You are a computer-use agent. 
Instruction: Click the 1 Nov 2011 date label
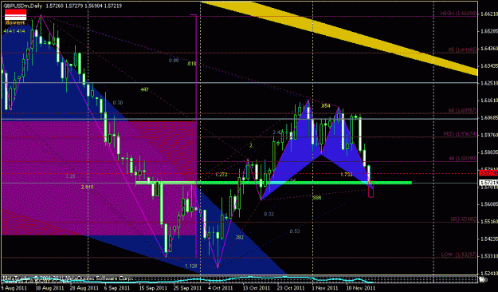(325, 288)
